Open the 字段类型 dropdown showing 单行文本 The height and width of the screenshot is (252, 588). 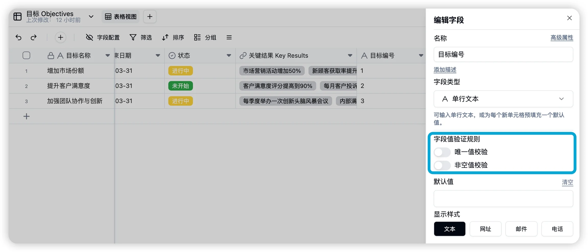(x=503, y=99)
